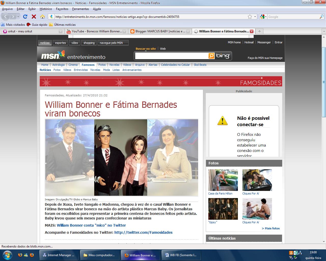Open the back/forward history dropdown
The width and height of the screenshot is (326, 261).
click(18, 17)
